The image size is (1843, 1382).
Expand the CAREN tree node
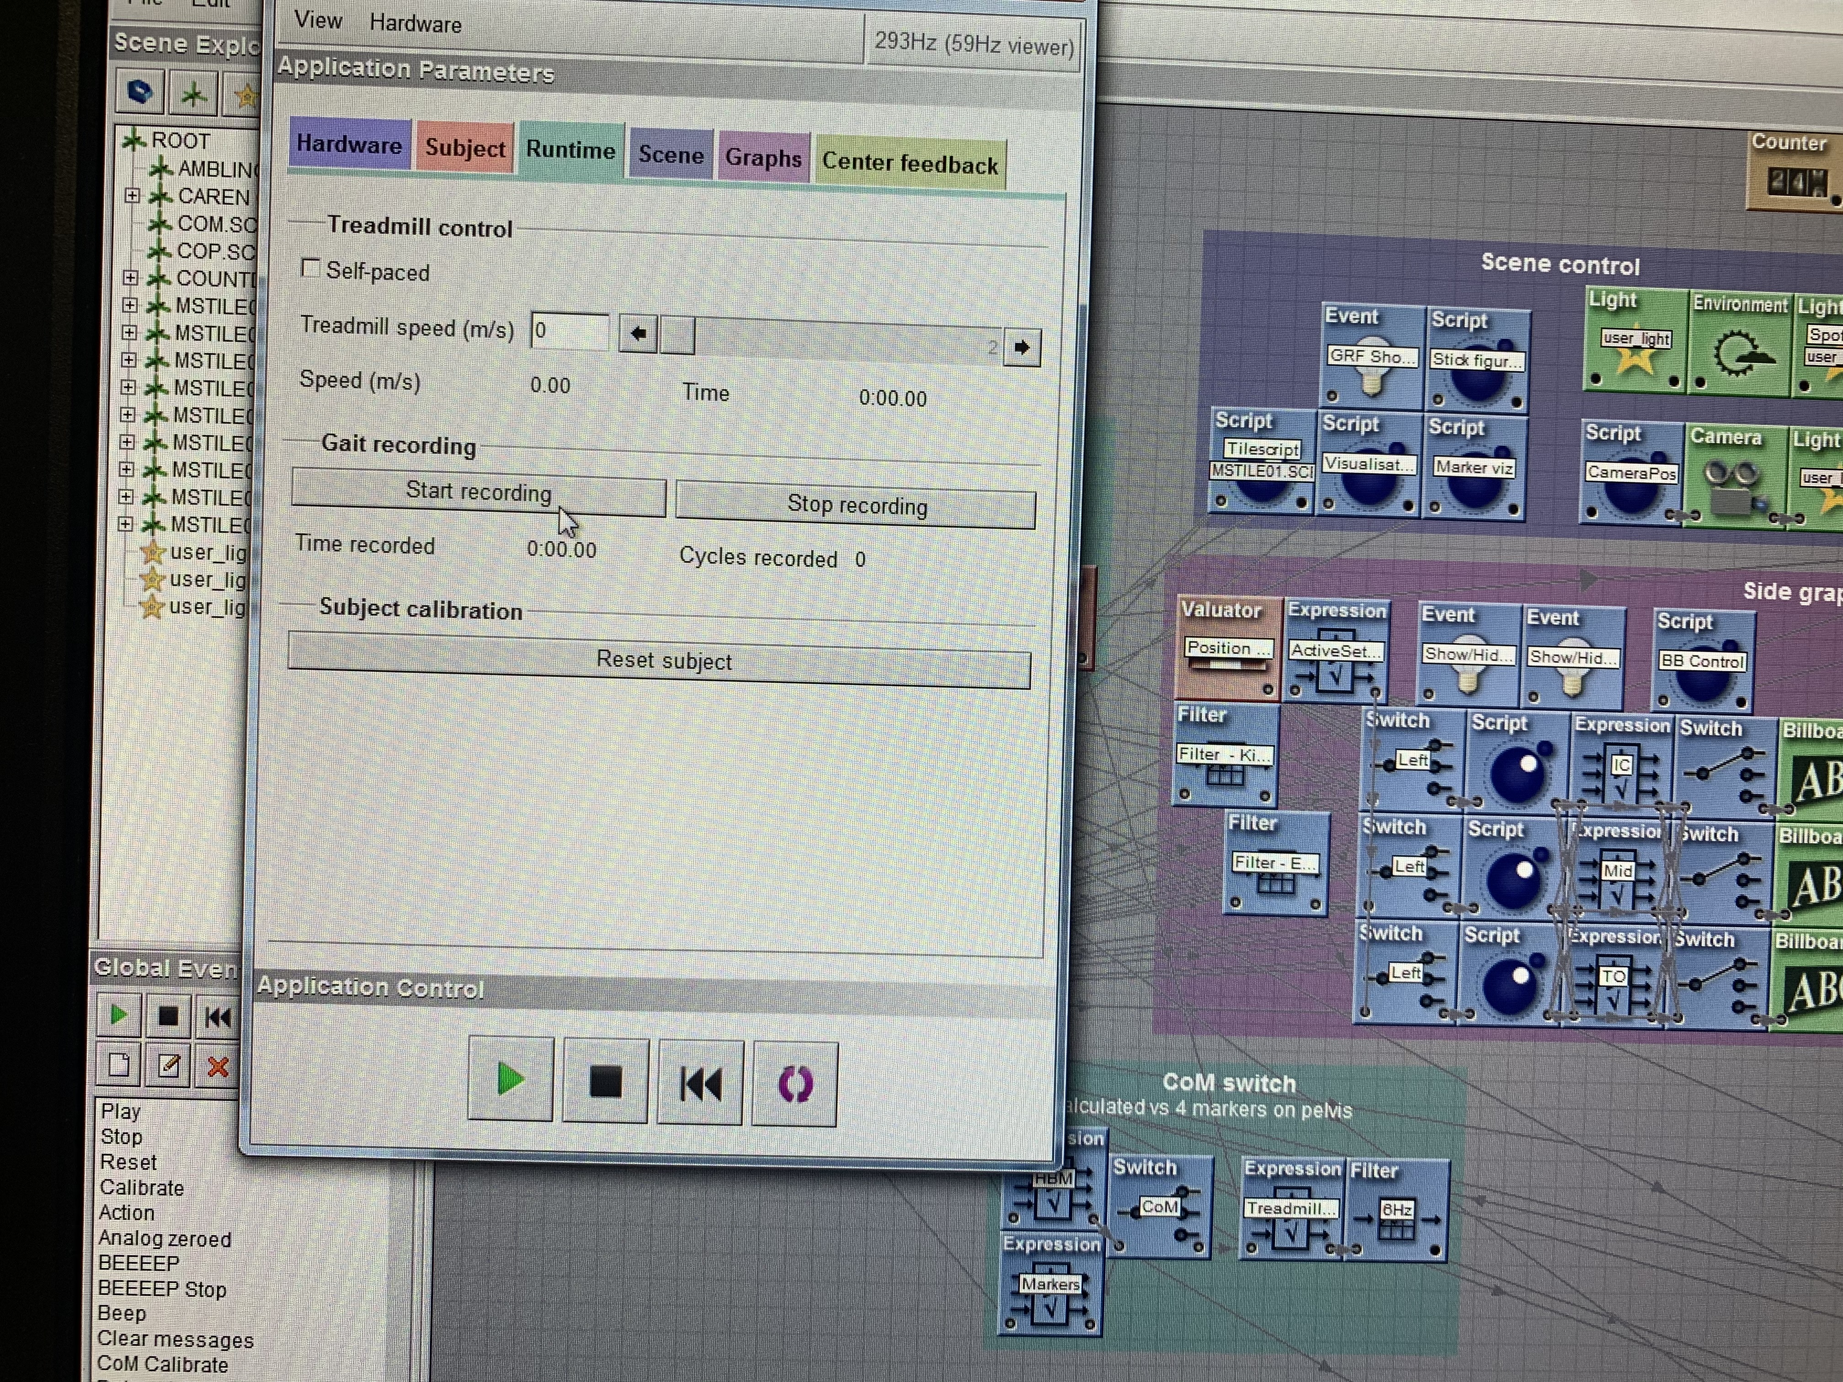[132, 196]
